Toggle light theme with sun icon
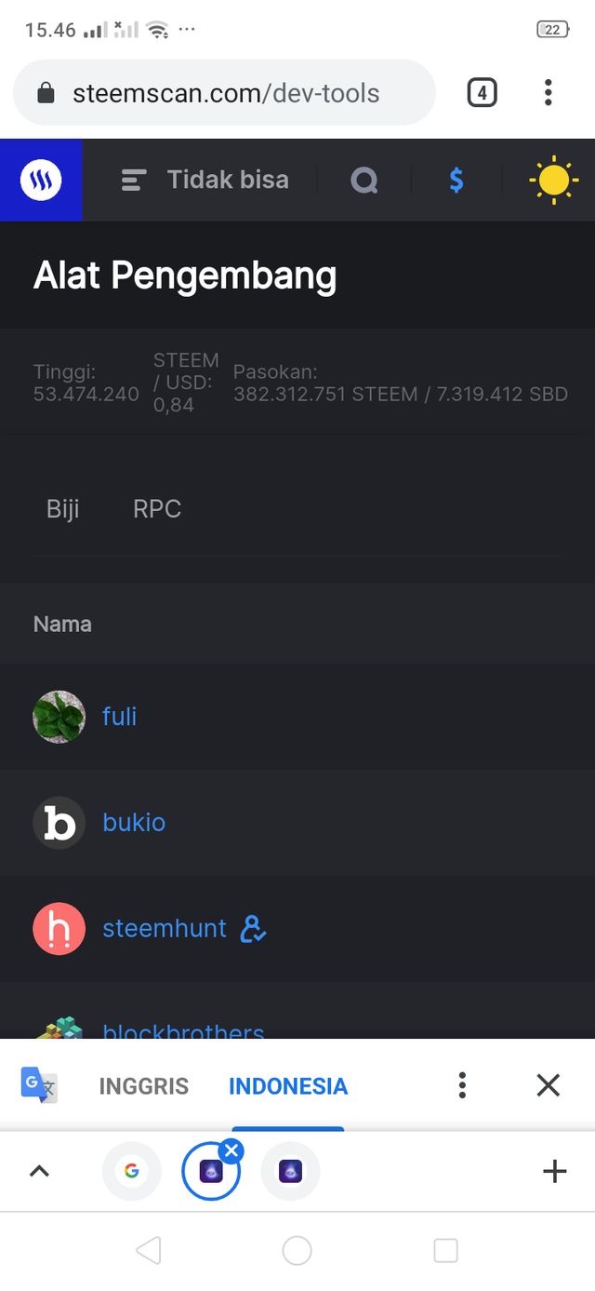The image size is (595, 1291). pos(553,180)
